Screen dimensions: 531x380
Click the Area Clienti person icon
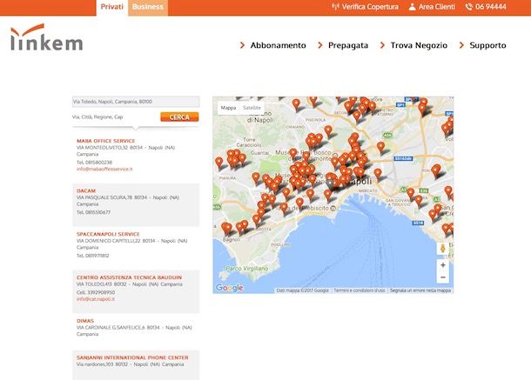coord(412,7)
